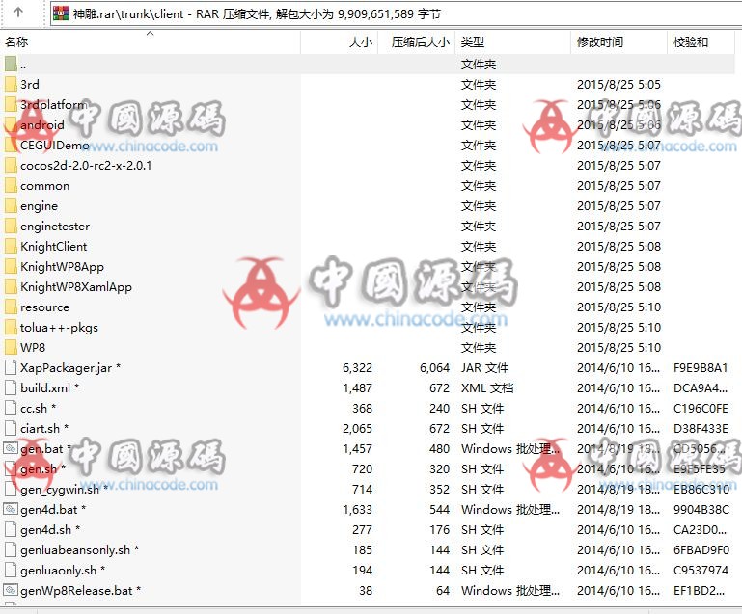
Task: Click the 3rdplatform folder name
Action: coord(53,104)
